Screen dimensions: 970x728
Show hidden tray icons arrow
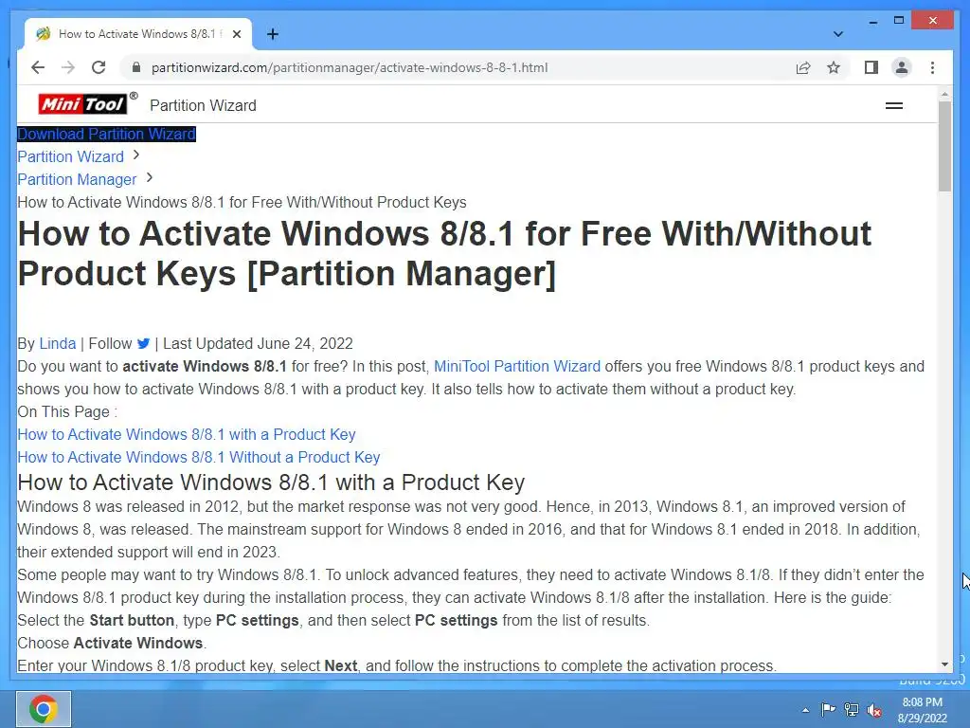805,710
